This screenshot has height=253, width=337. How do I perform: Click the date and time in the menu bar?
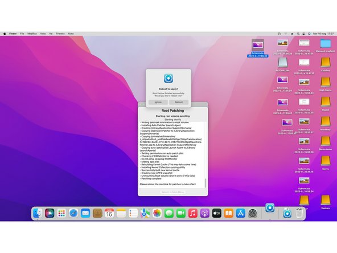pos(323,34)
